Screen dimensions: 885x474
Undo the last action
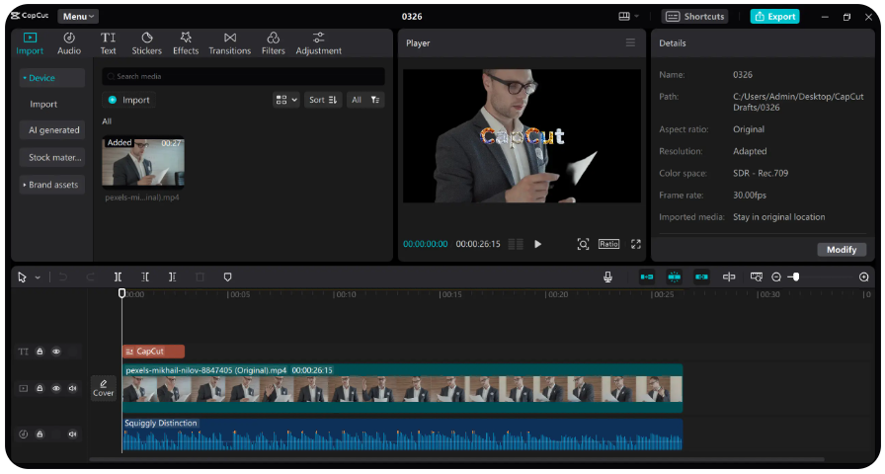pos(62,277)
